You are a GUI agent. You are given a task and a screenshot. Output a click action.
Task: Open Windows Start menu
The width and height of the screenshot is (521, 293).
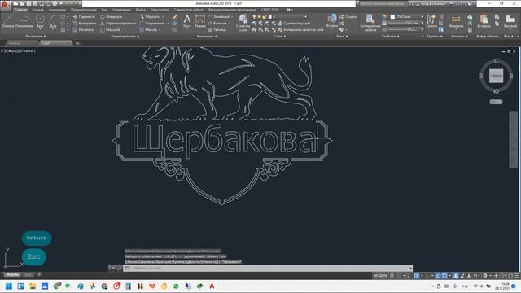9,286
